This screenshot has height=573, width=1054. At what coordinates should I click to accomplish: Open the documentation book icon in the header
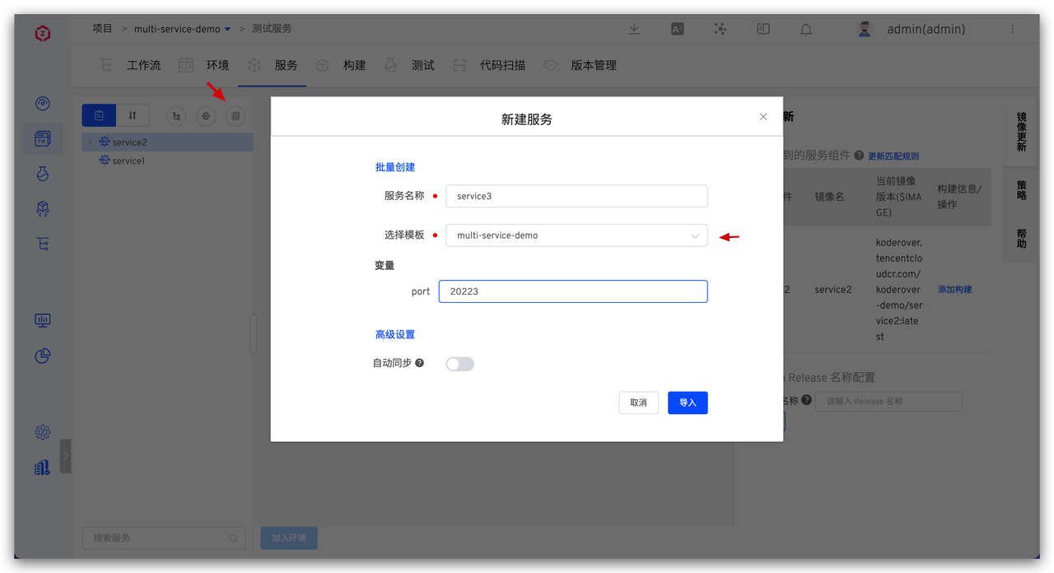763,29
